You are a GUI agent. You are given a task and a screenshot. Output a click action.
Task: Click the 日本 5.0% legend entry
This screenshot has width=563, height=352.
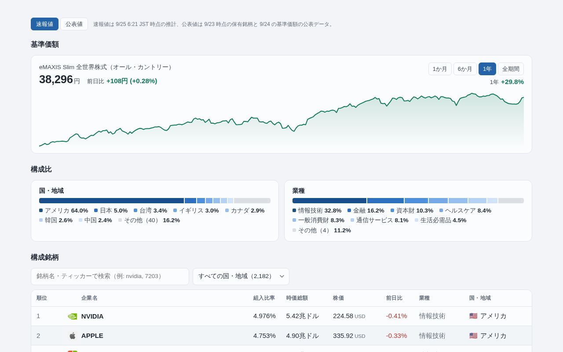pos(111,211)
